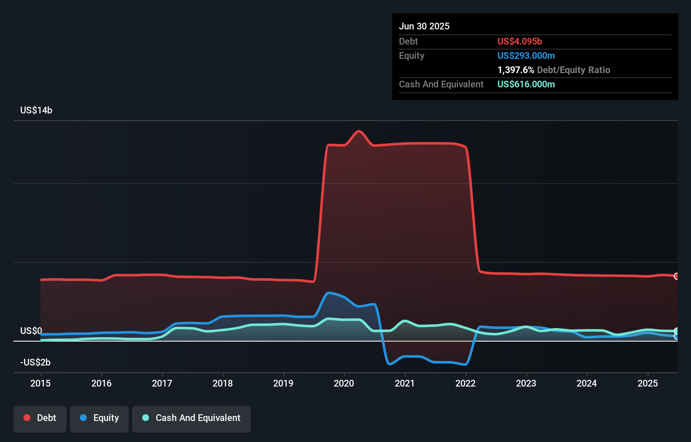
Task: Click the red Debt legend dot
Action: [x=27, y=418]
